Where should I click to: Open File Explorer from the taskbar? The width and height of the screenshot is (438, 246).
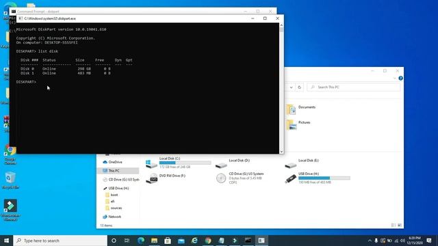[x=154, y=241]
